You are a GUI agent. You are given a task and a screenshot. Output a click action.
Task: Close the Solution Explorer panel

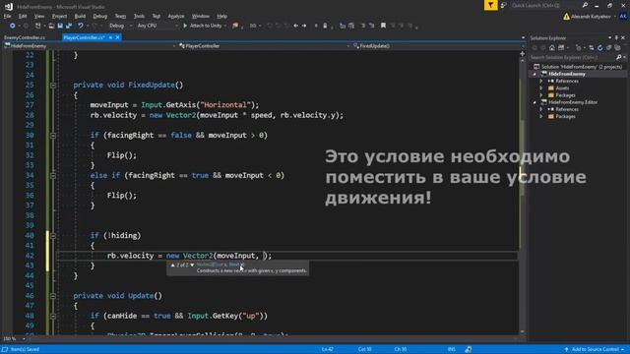point(623,37)
